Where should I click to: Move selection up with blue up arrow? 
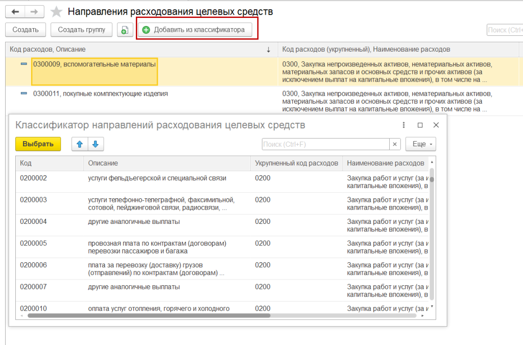click(79, 144)
